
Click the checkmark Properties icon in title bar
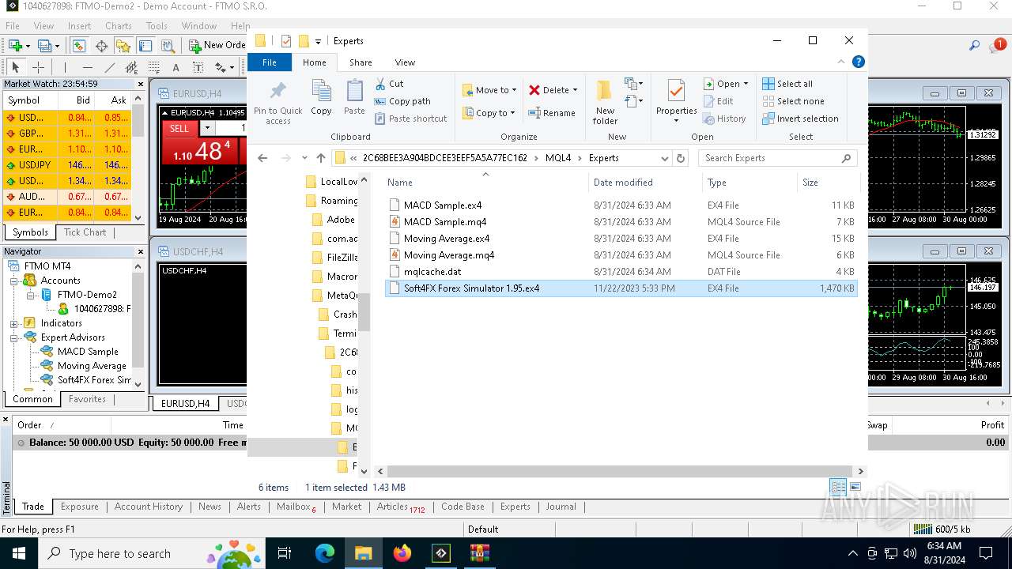[286, 41]
